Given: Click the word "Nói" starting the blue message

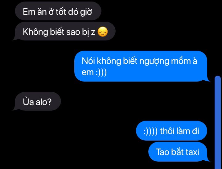Looking at the screenshot, I should (88, 61).
